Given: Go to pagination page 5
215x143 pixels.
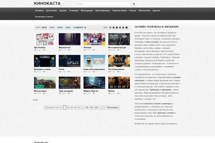Looking at the screenshot, I should click(79, 107).
